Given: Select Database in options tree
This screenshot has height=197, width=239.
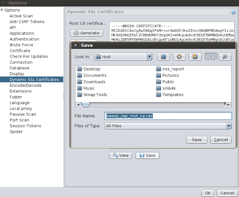Looking at the screenshot, I should (19, 68).
